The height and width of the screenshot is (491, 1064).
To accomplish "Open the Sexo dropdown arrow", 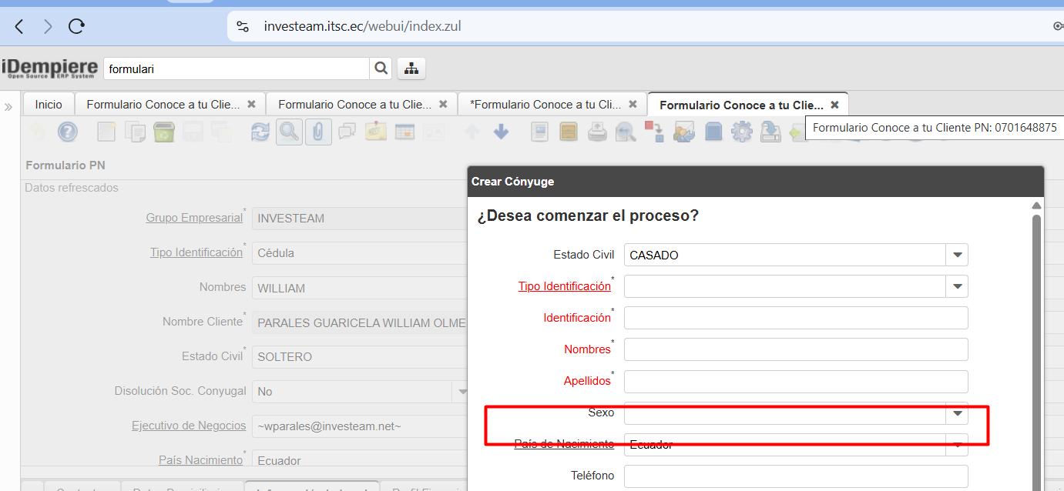I will [x=957, y=413].
